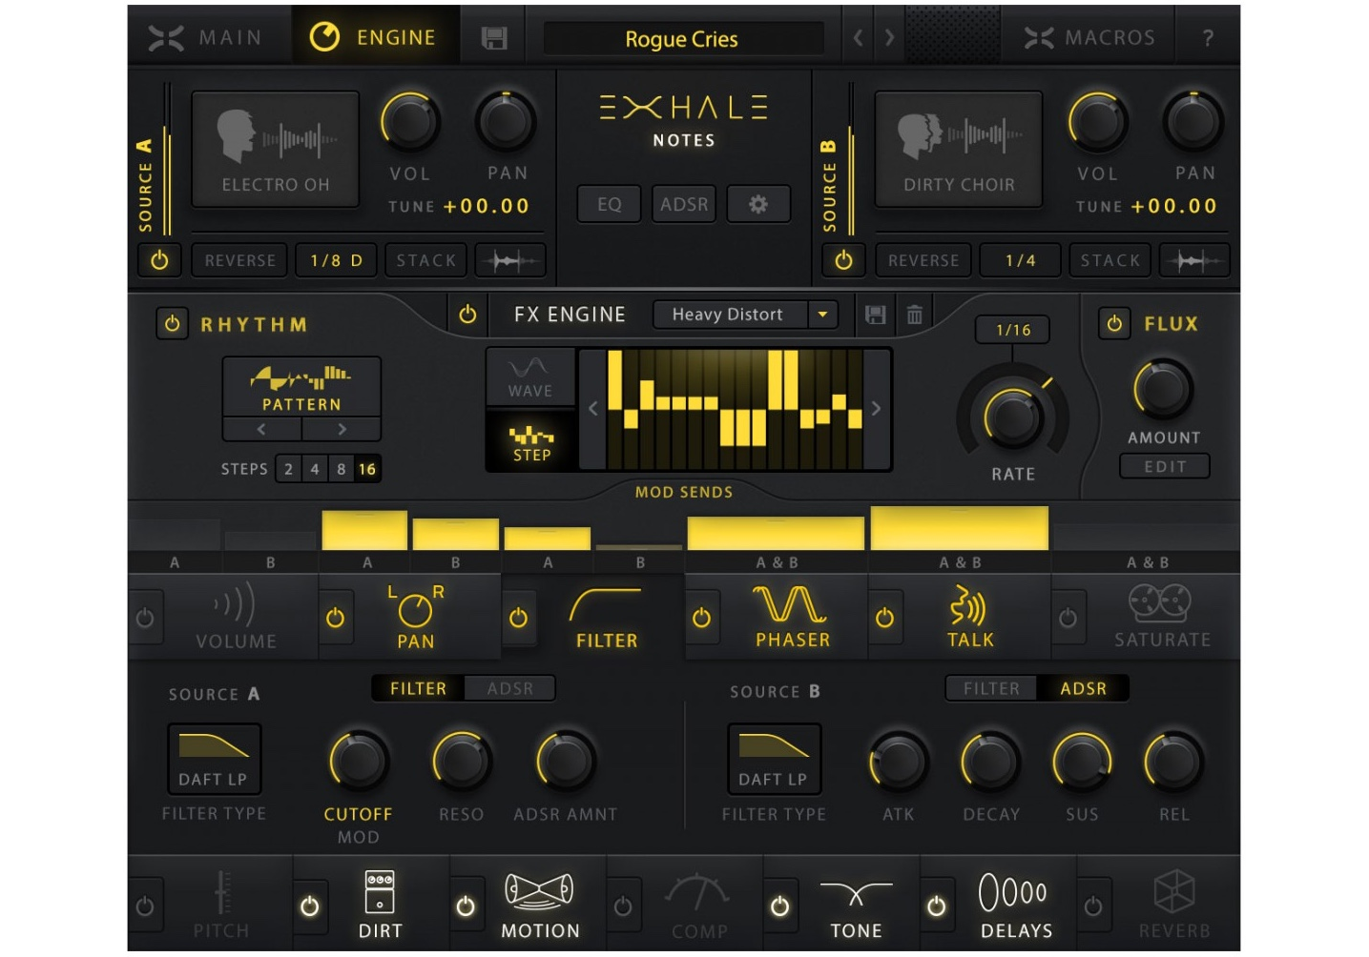Viewport: 1369px width, 957px height.
Task: Click the global ADSR button
Action: 684,204
